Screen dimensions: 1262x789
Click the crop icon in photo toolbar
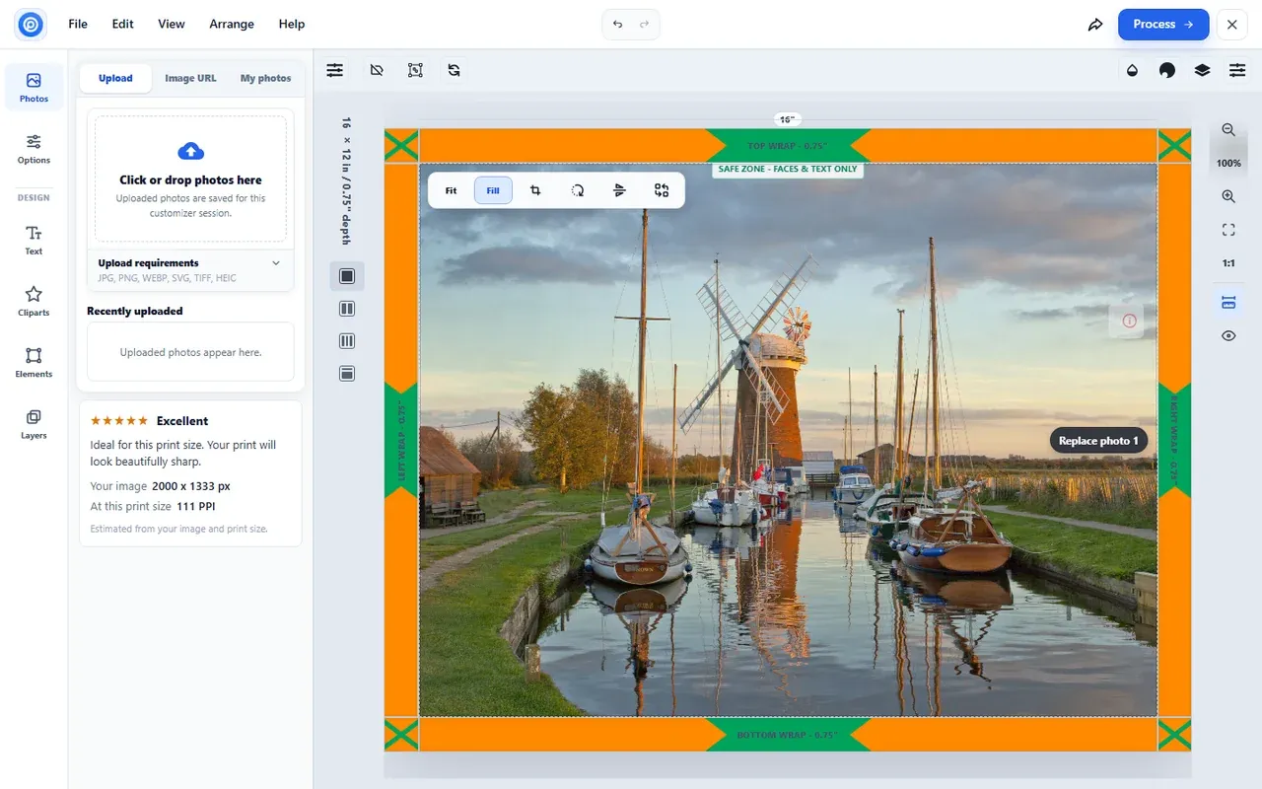[x=535, y=190]
